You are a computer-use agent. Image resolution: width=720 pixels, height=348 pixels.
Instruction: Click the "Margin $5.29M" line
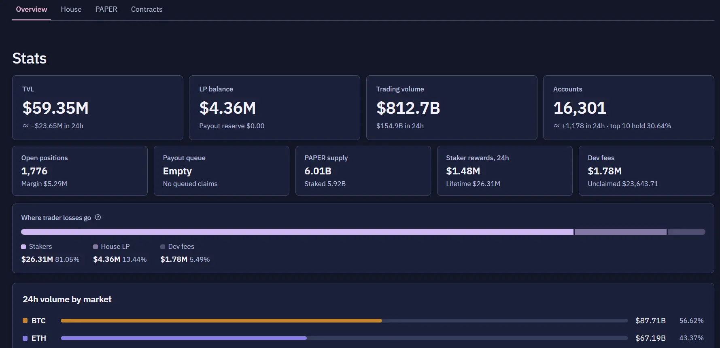tap(44, 184)
